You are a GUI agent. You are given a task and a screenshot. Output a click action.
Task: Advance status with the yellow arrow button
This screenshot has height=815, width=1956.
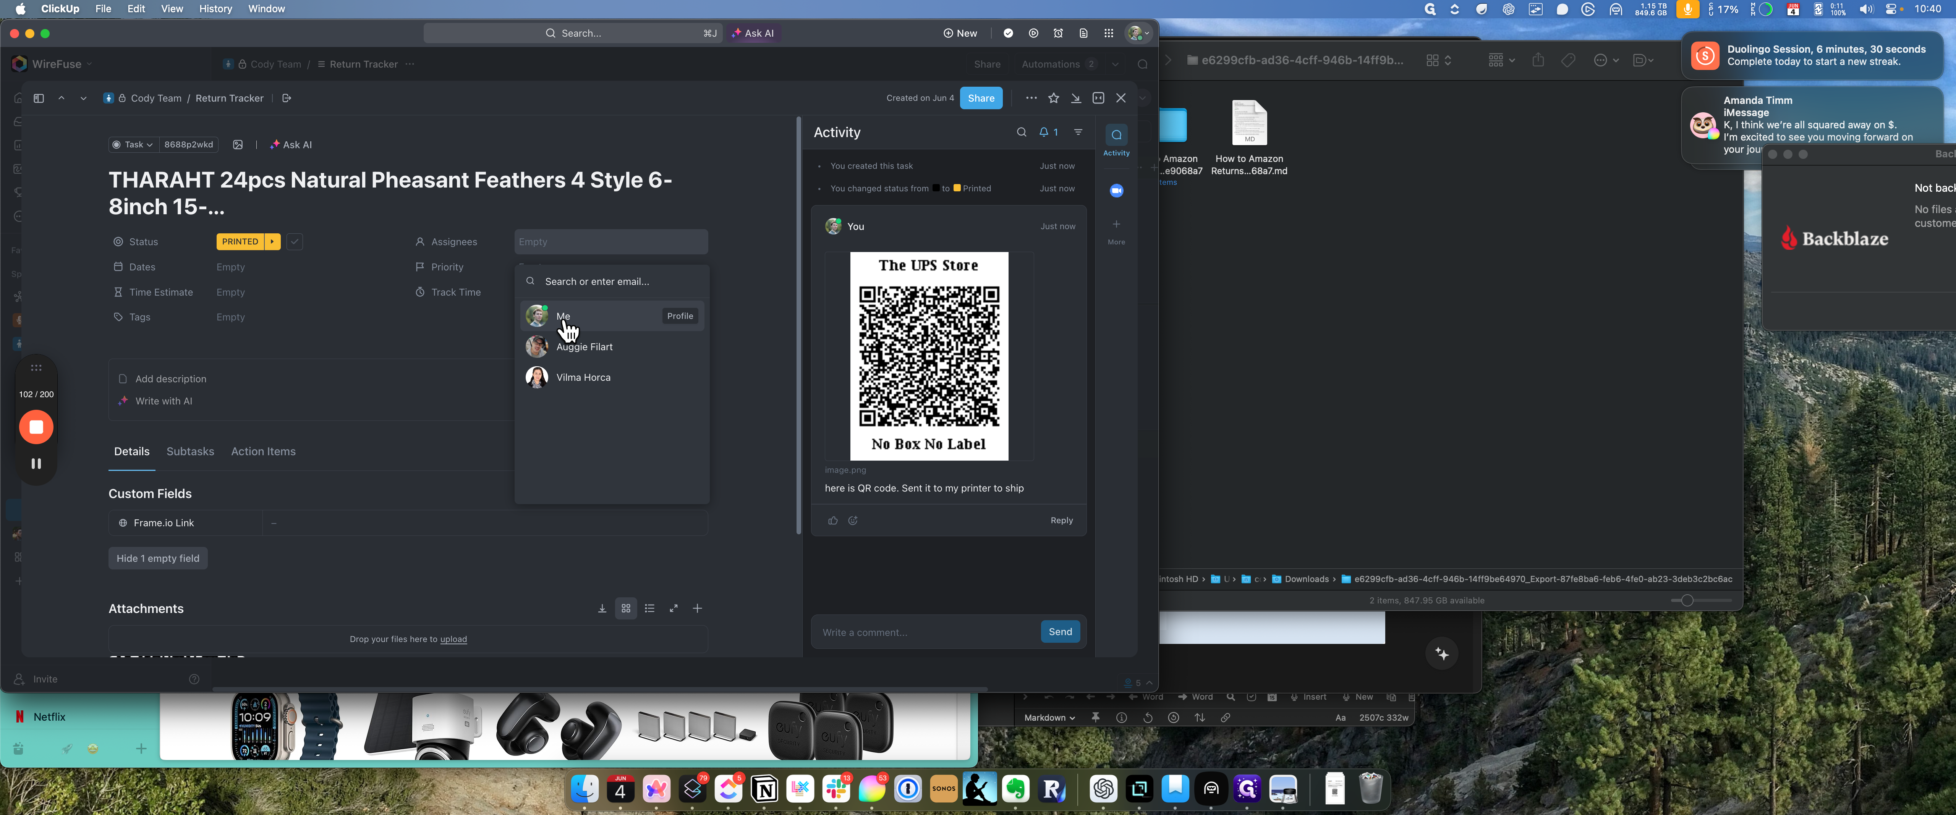tap(272, 241)
